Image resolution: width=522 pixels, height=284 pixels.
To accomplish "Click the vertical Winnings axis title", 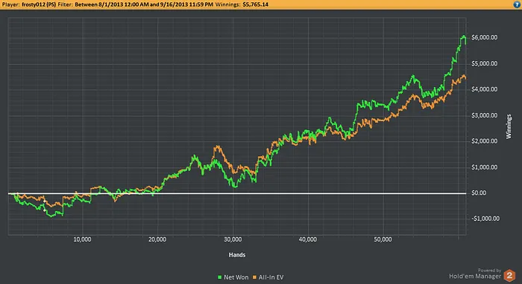I will coord(509,126).
